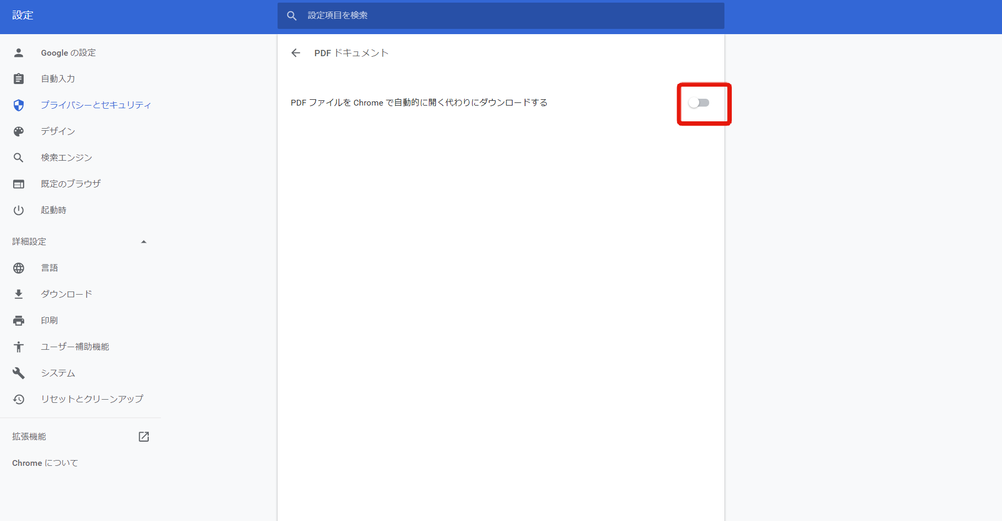Click the download arrow icon in sidebar

[18, 294]
